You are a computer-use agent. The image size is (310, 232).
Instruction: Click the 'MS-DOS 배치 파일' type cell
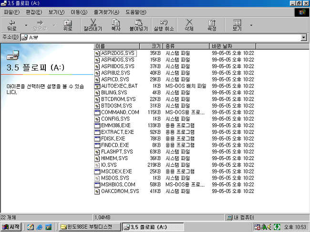[x=186, y=86]
